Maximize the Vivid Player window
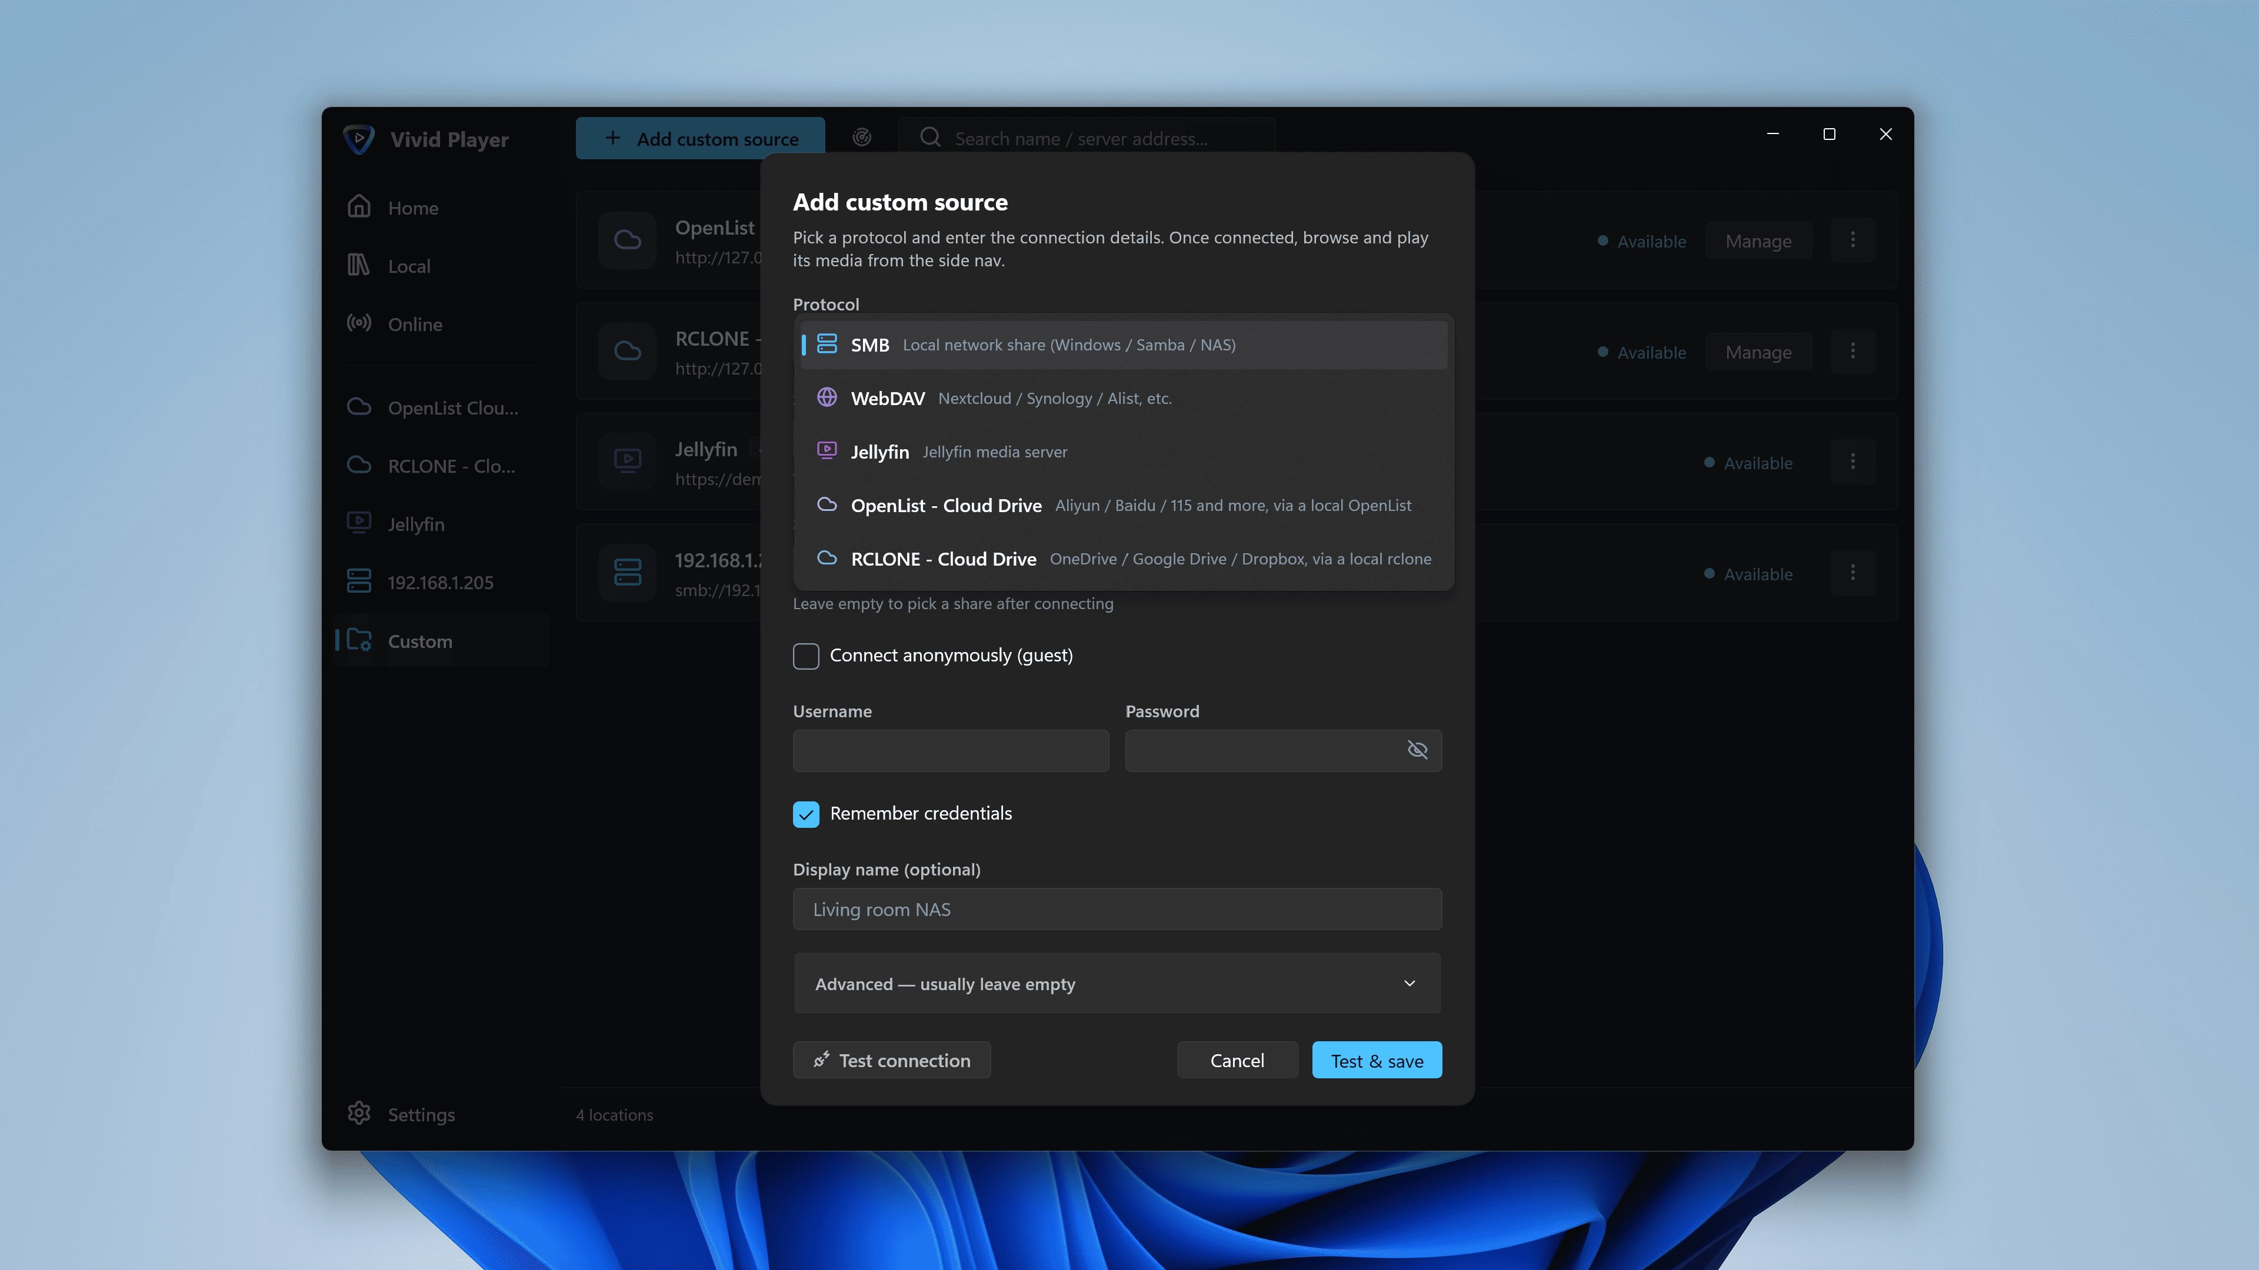The height and width of the screenshot is (1270, 2259). pos(1830,134)
